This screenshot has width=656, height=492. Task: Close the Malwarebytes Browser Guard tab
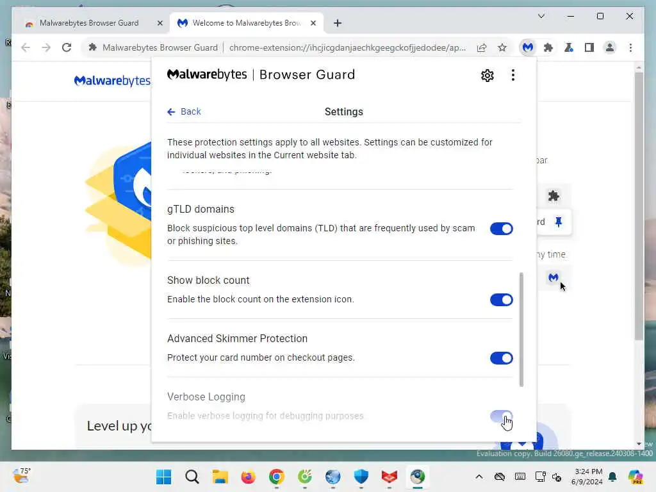click(x=160, y=23)
